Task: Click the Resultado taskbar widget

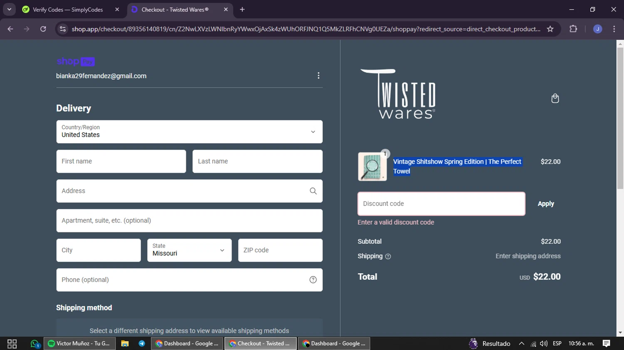Action: pyautogui.click(x=490, y=344)
